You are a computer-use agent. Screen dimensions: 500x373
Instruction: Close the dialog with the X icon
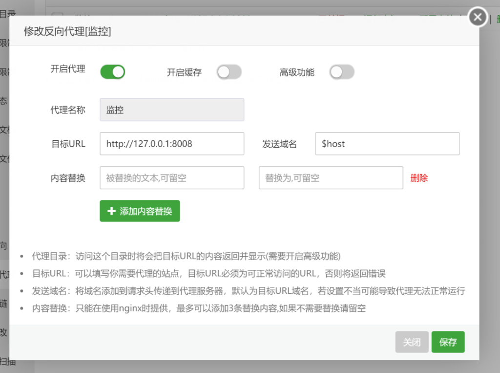478,18
